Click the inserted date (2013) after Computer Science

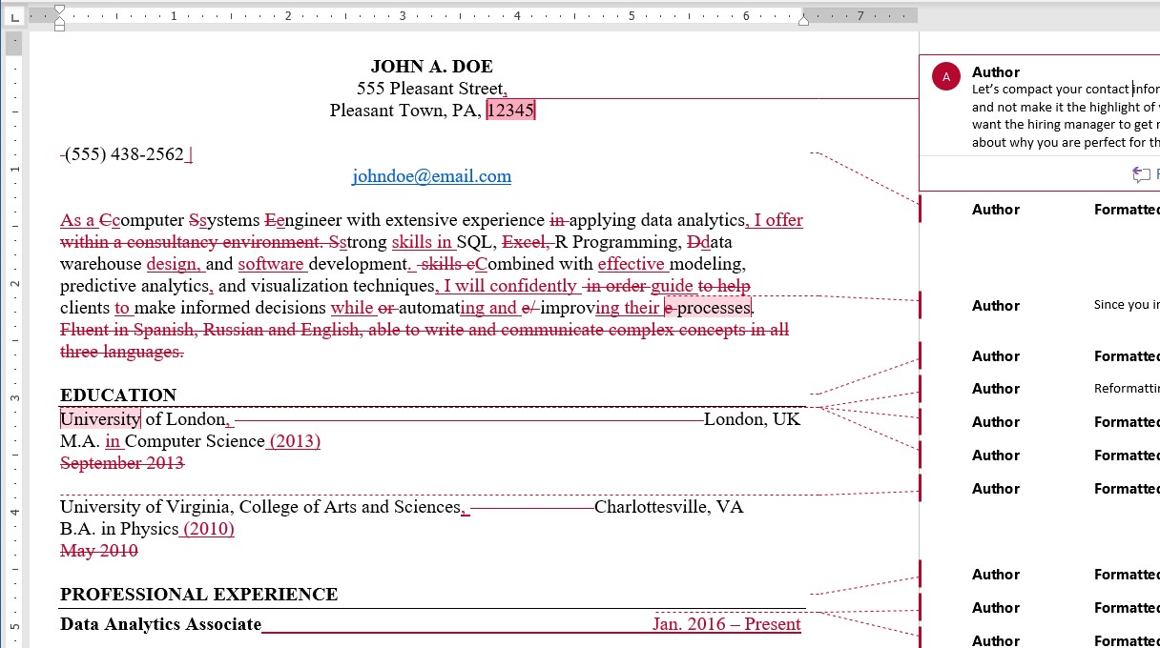click(x=294, y=441)
